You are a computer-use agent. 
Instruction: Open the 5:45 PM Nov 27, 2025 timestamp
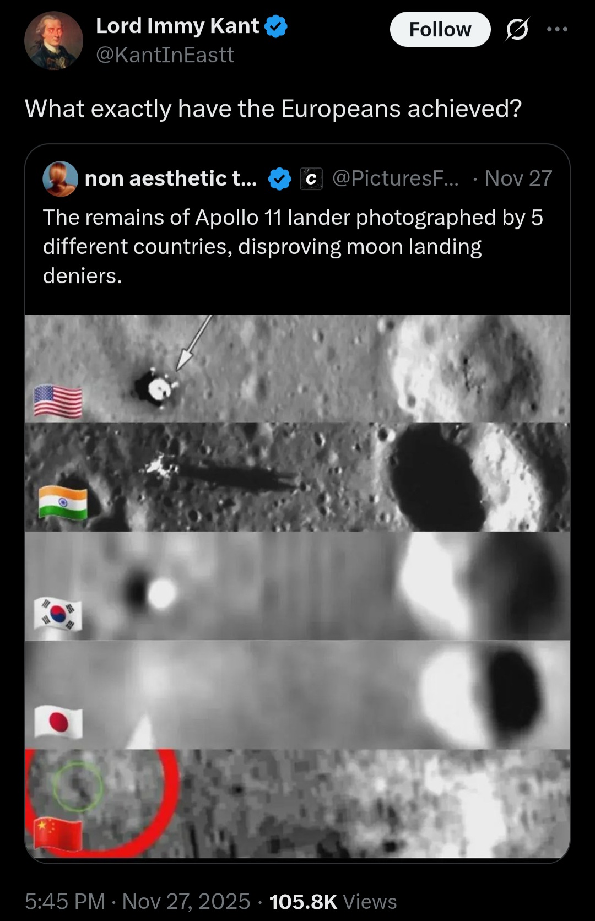pyautogui.click(x=138, y=902)
